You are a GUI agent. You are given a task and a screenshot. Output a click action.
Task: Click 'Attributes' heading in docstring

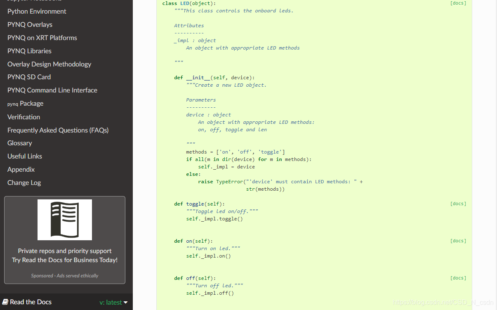(189, 26)
